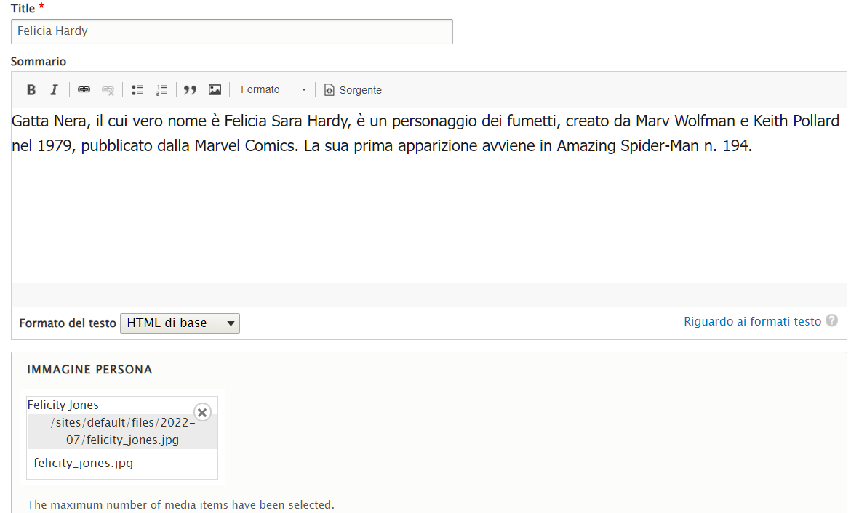Apply block quote formatting
The image size is (851, 513).
pyautogui.click(x=191, y=90)
